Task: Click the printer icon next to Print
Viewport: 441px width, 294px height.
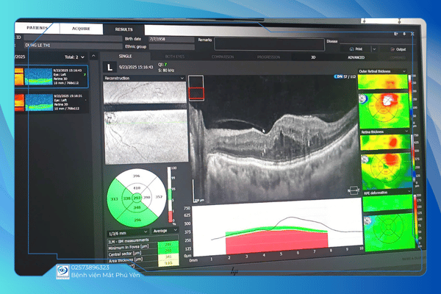Action: tap(352, 49)
